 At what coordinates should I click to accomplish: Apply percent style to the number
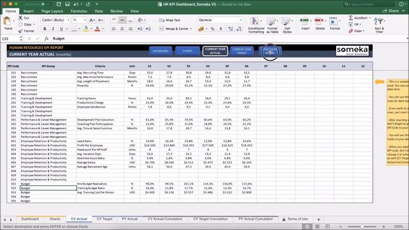(x=212, y=29)
